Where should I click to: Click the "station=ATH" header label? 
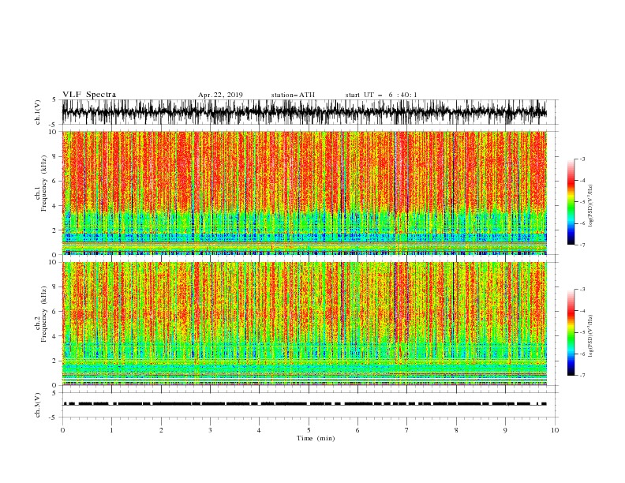point(293,95)
